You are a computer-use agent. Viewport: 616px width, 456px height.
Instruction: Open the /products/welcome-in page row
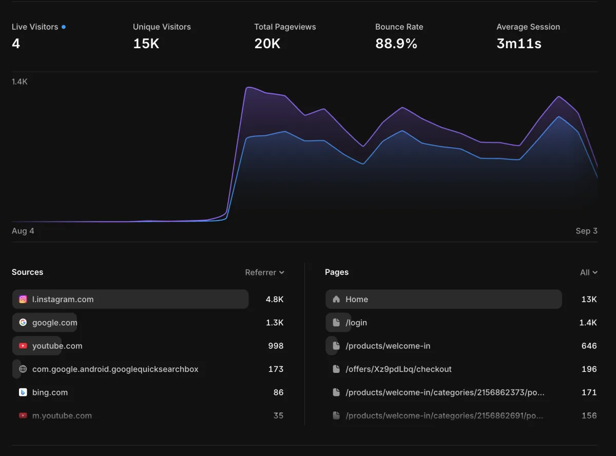[388, 346]
